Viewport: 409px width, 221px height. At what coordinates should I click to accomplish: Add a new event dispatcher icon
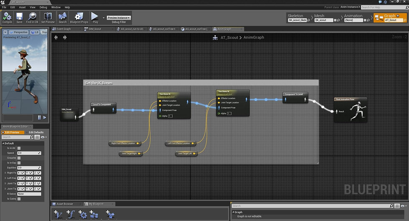(110, 214)
